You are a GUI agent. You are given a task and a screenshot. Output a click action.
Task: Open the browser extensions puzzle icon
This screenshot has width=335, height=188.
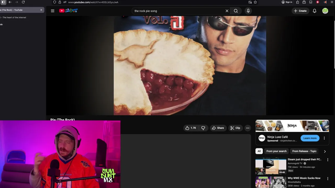pyautogui.click(x=298, y=2)
